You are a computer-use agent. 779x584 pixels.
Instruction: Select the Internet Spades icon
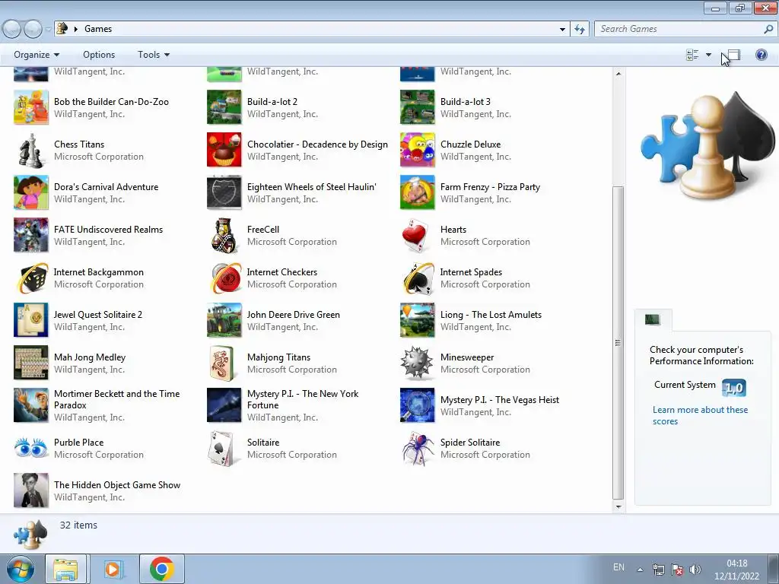[418, 278]
